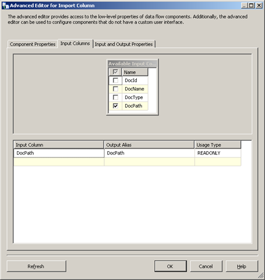Click the Name column header
The image size is (265, 280).
coord(135,72)
